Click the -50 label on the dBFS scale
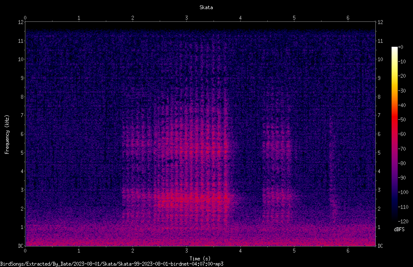 click(402, 119)
